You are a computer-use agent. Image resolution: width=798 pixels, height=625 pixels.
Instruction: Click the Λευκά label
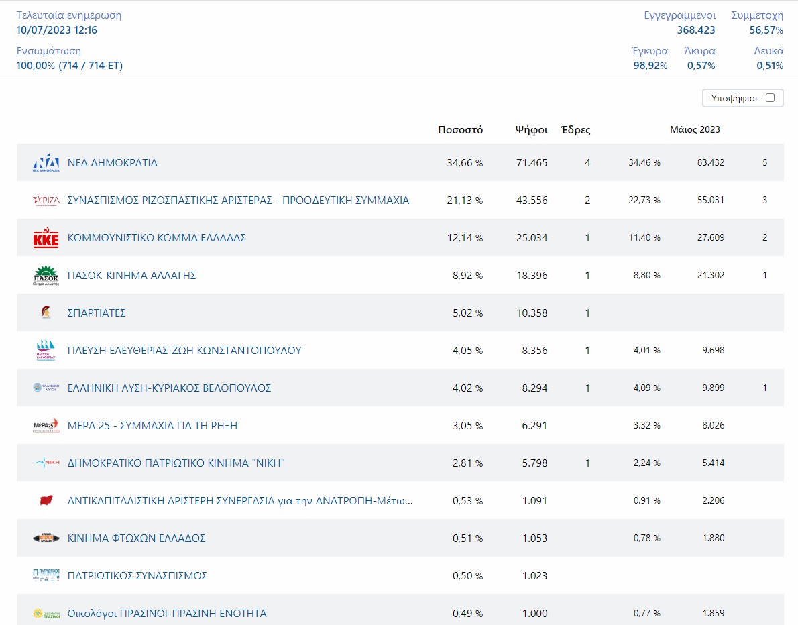click(768, 51)
